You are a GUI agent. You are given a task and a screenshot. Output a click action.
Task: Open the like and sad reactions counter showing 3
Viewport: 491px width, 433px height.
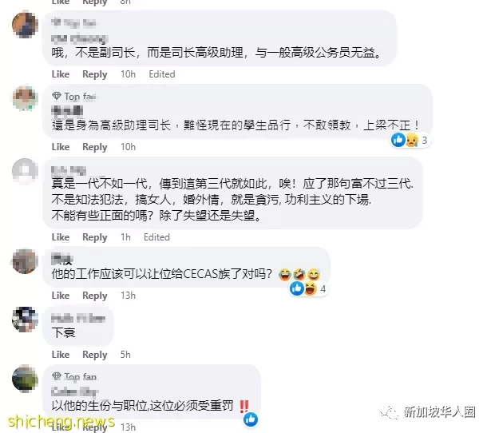410,140
